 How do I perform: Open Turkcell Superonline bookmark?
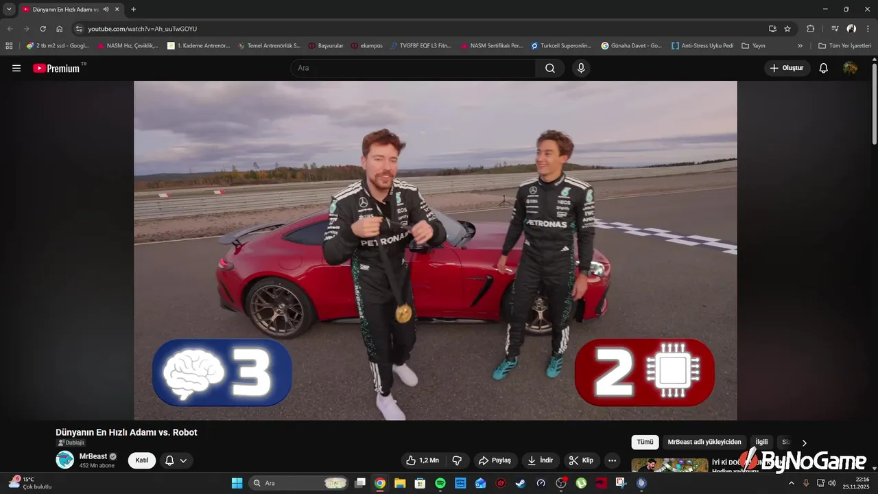[560, 45]
